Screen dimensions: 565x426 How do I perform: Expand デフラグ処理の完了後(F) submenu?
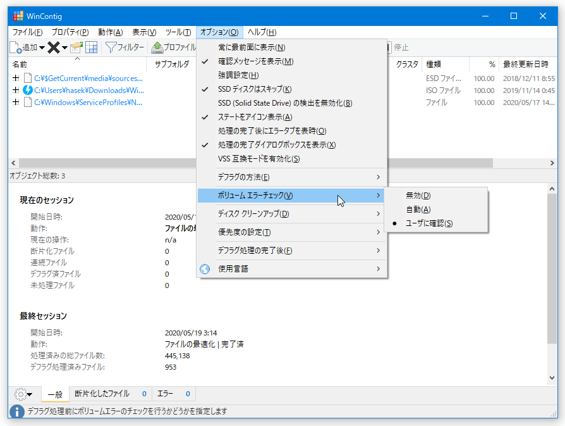292,251
